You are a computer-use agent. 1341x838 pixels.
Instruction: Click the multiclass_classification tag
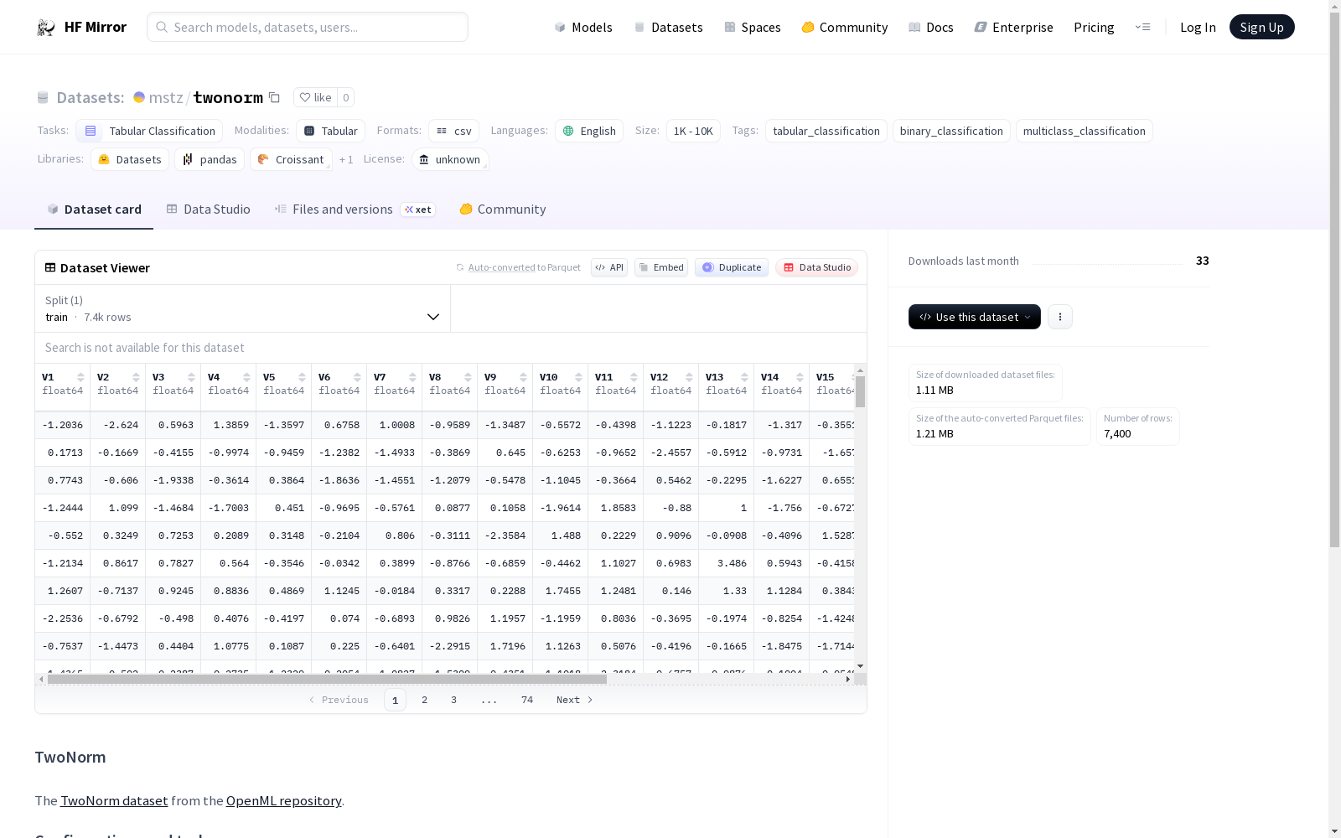(x=1084, y=131)
